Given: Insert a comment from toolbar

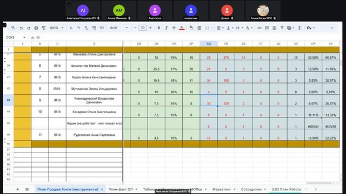Looking at the screenshot, I should 267,28.
